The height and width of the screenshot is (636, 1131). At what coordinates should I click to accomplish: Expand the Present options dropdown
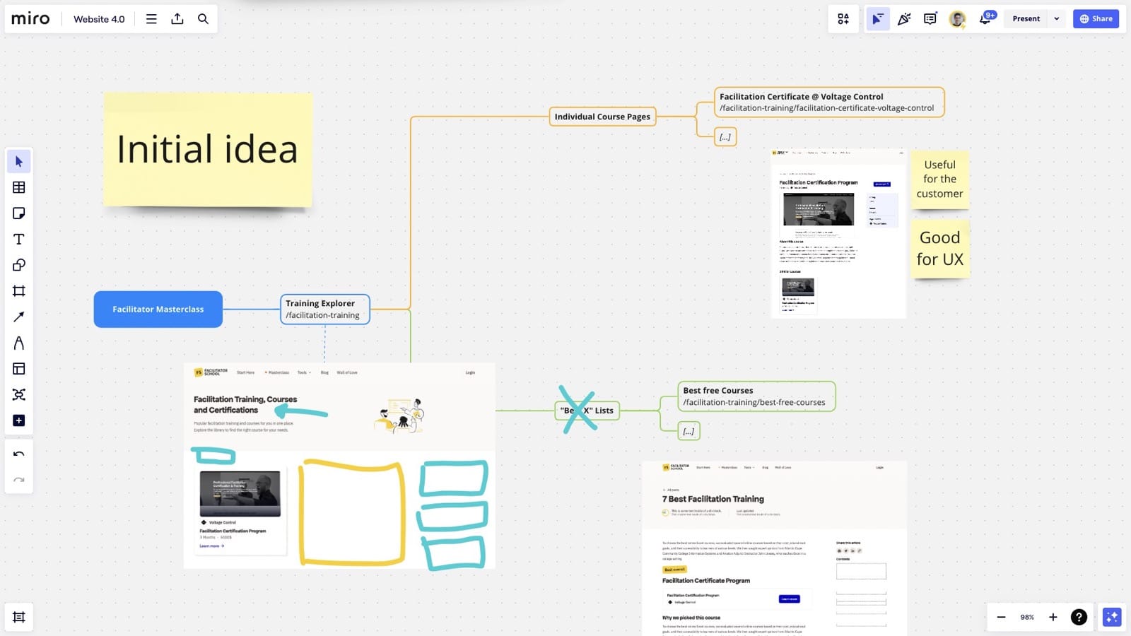1056,18
